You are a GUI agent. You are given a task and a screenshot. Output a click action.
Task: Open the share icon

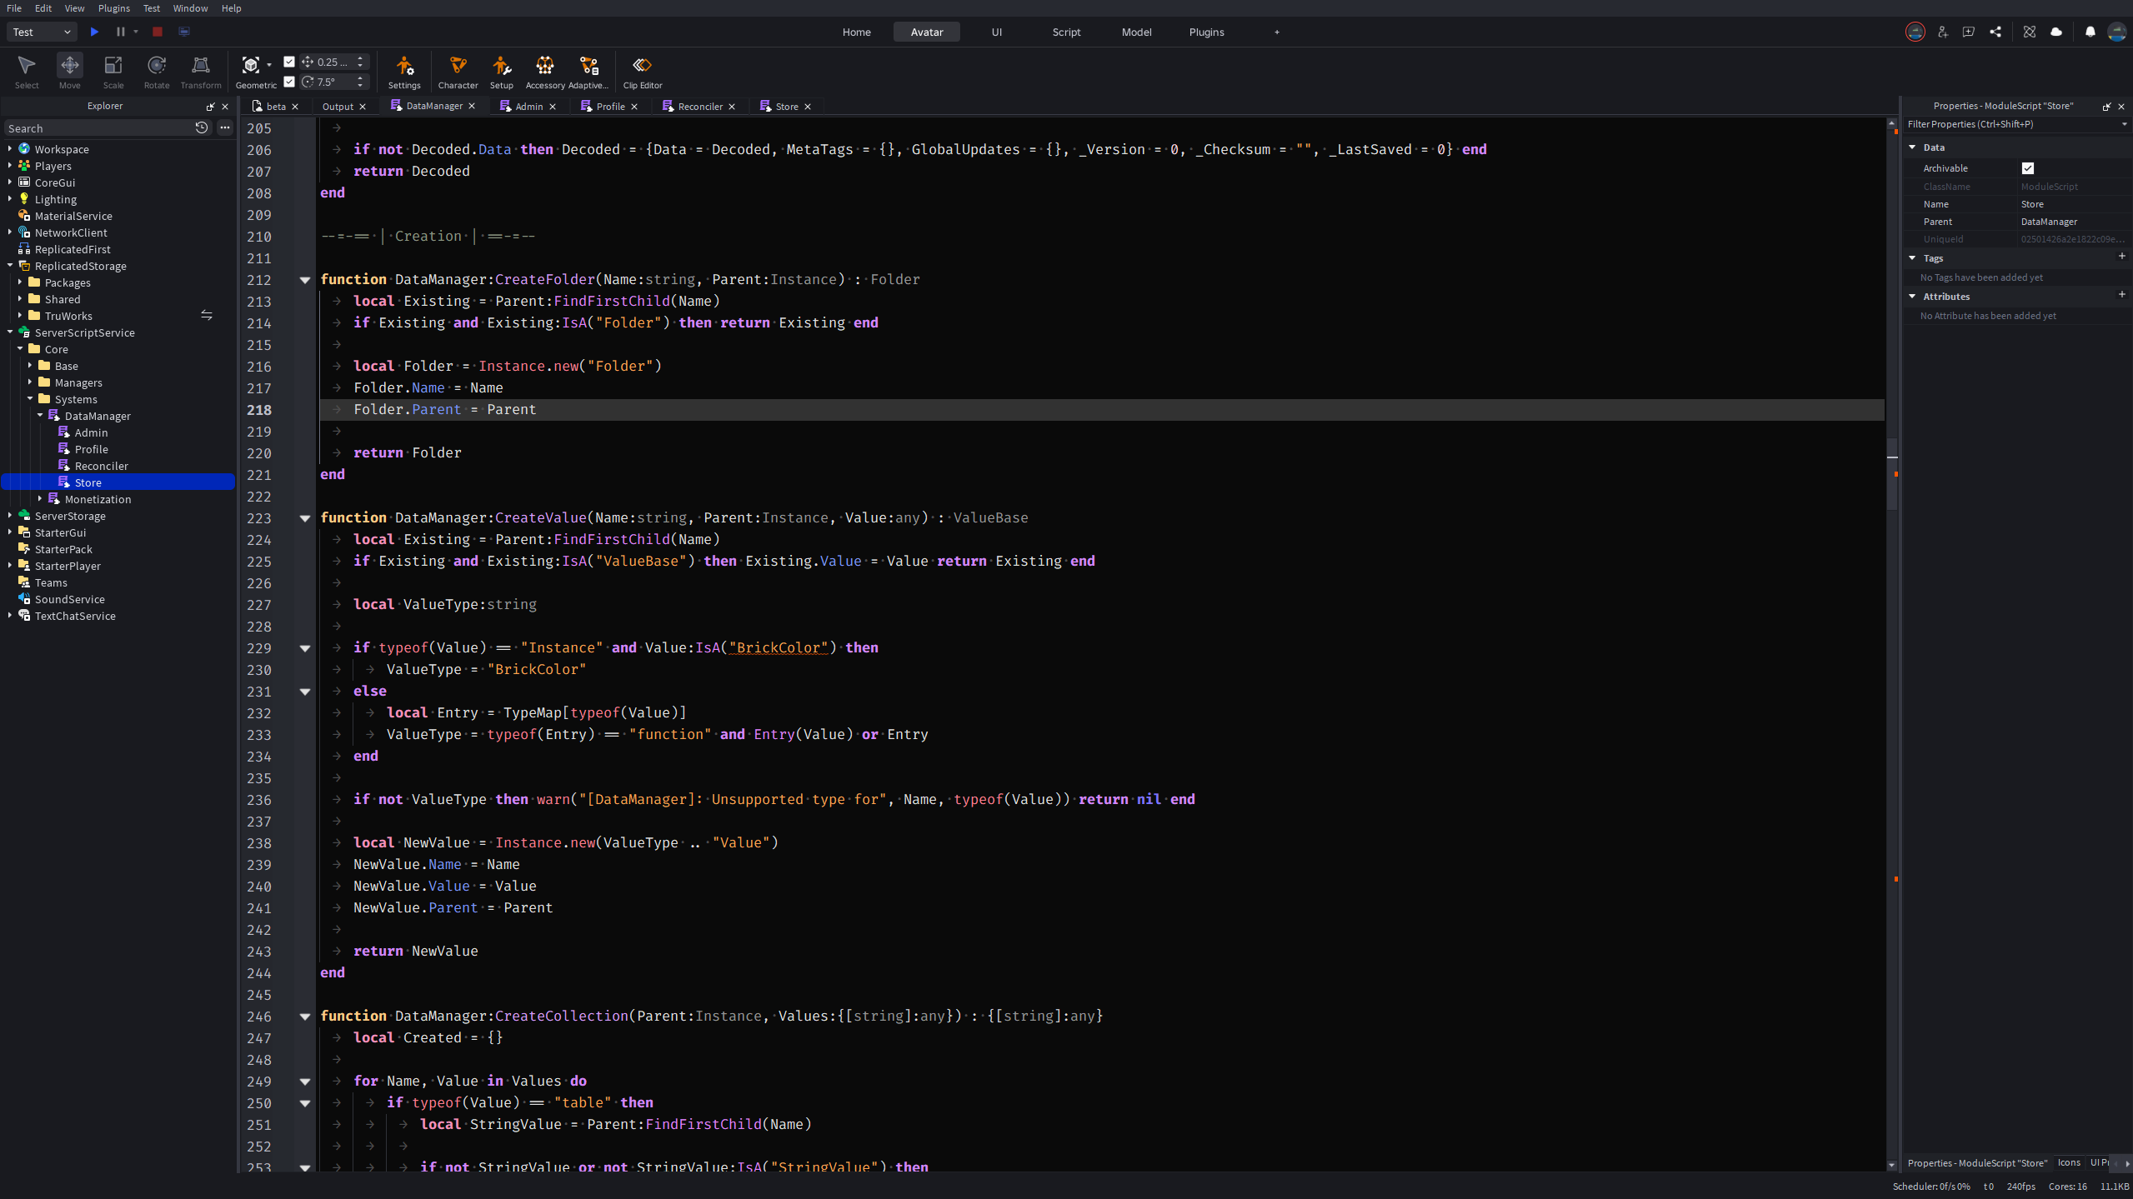[x=1995, y=32]
